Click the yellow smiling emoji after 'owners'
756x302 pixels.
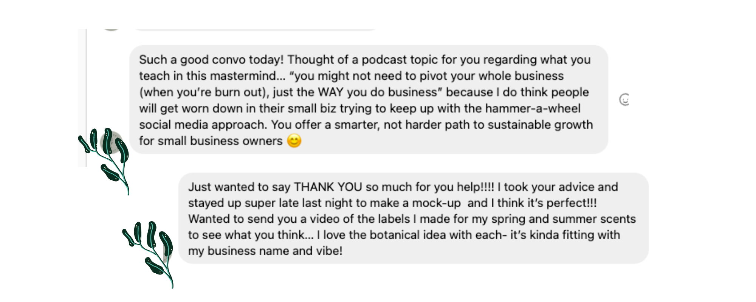click(x=294, y=141)
